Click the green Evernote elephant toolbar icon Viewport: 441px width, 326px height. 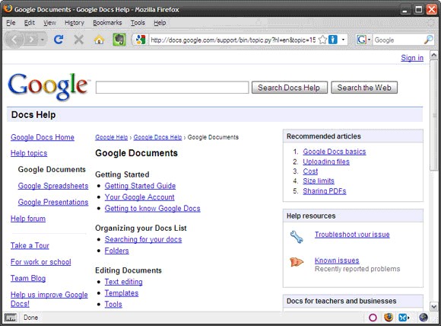pos(119,40)
